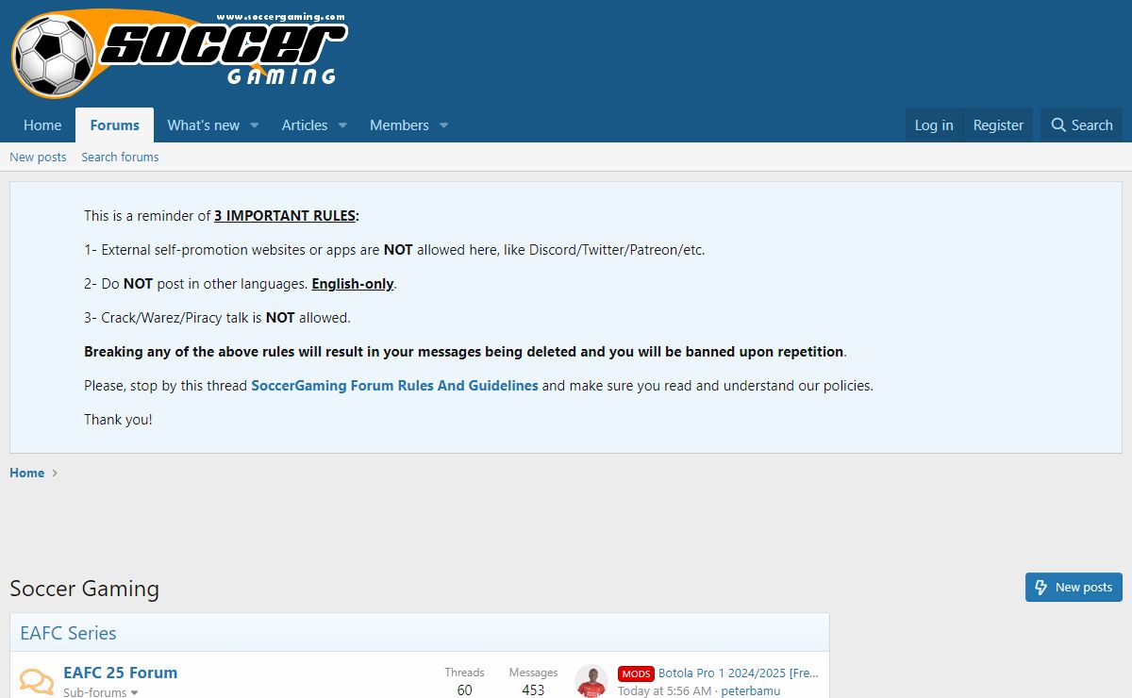Open the Botola Pro 1 2024/2025 thread
This screenshot has height=698, width=1132.
739,673
